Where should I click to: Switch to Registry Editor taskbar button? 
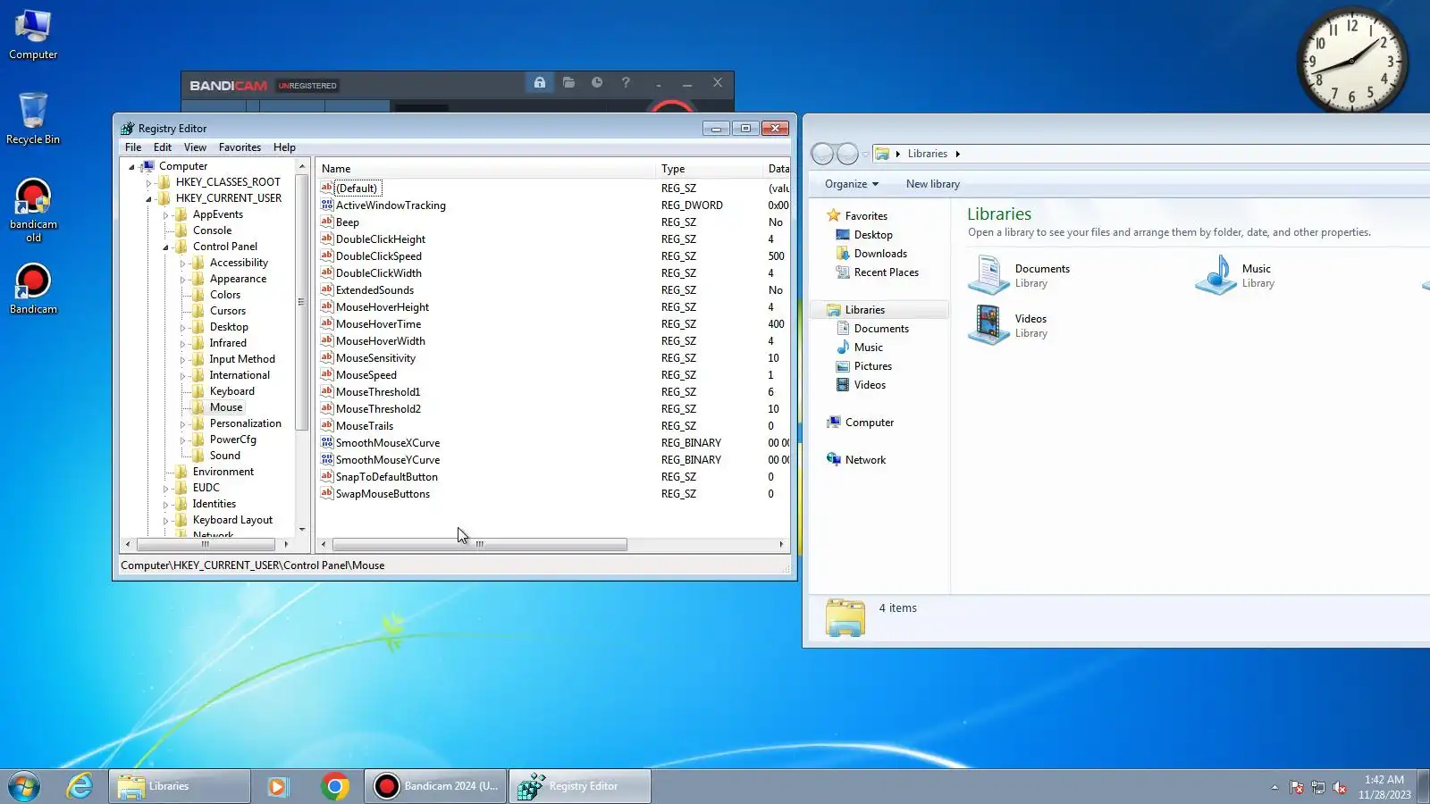point(580,786)
